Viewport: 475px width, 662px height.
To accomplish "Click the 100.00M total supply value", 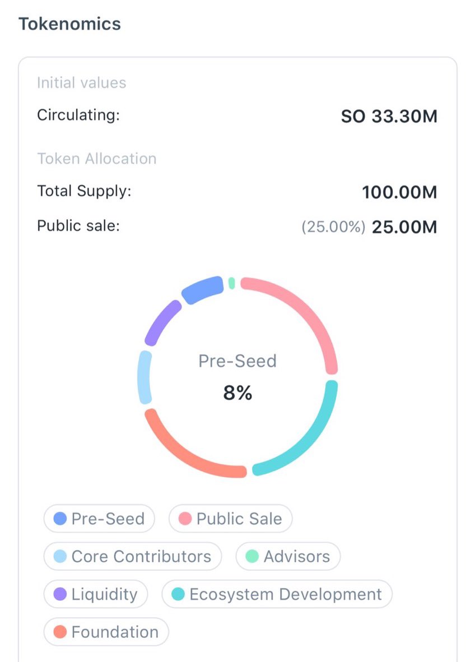I will click(399, 192).
